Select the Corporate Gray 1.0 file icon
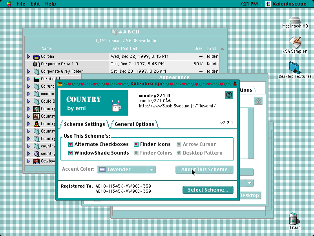Screen dimensions: 314x236 pos(36,64)
